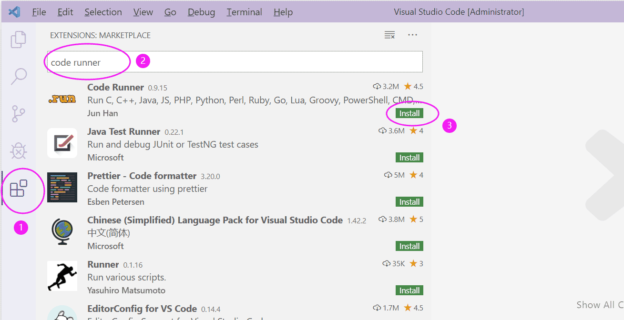Click Microsoft publisher under Chinese Language Pack

coord(106,246)
